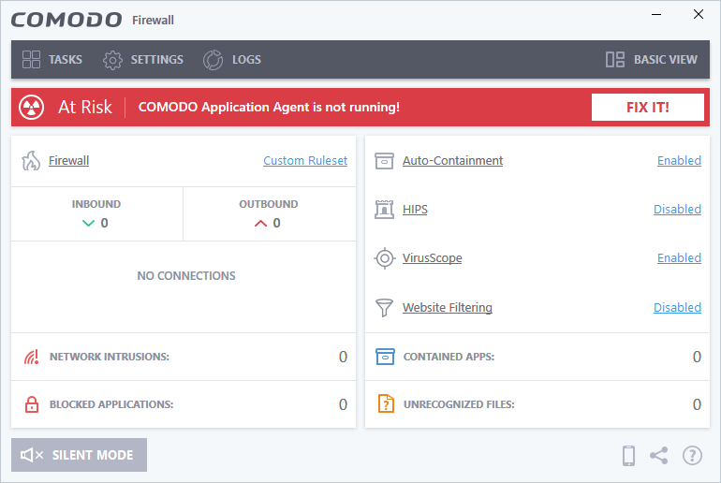Open Unrecognized Files count row
721x483 pixels.
(537, 404)
